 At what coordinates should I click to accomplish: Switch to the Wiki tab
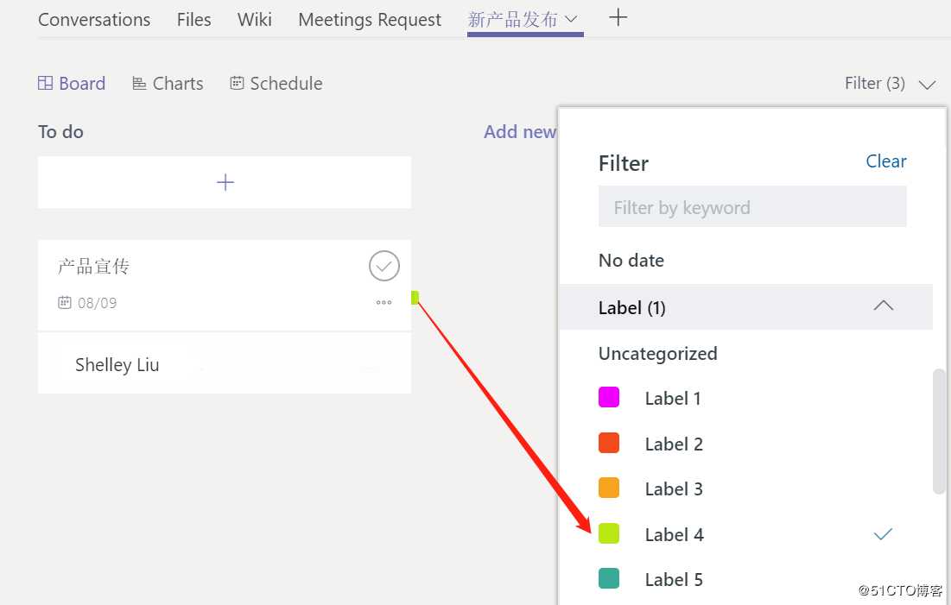pyautogui.click(x=255, y=19)
